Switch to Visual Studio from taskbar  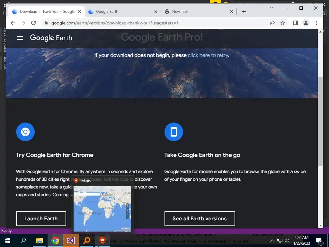pyautogui.click(x=71, y=241)
